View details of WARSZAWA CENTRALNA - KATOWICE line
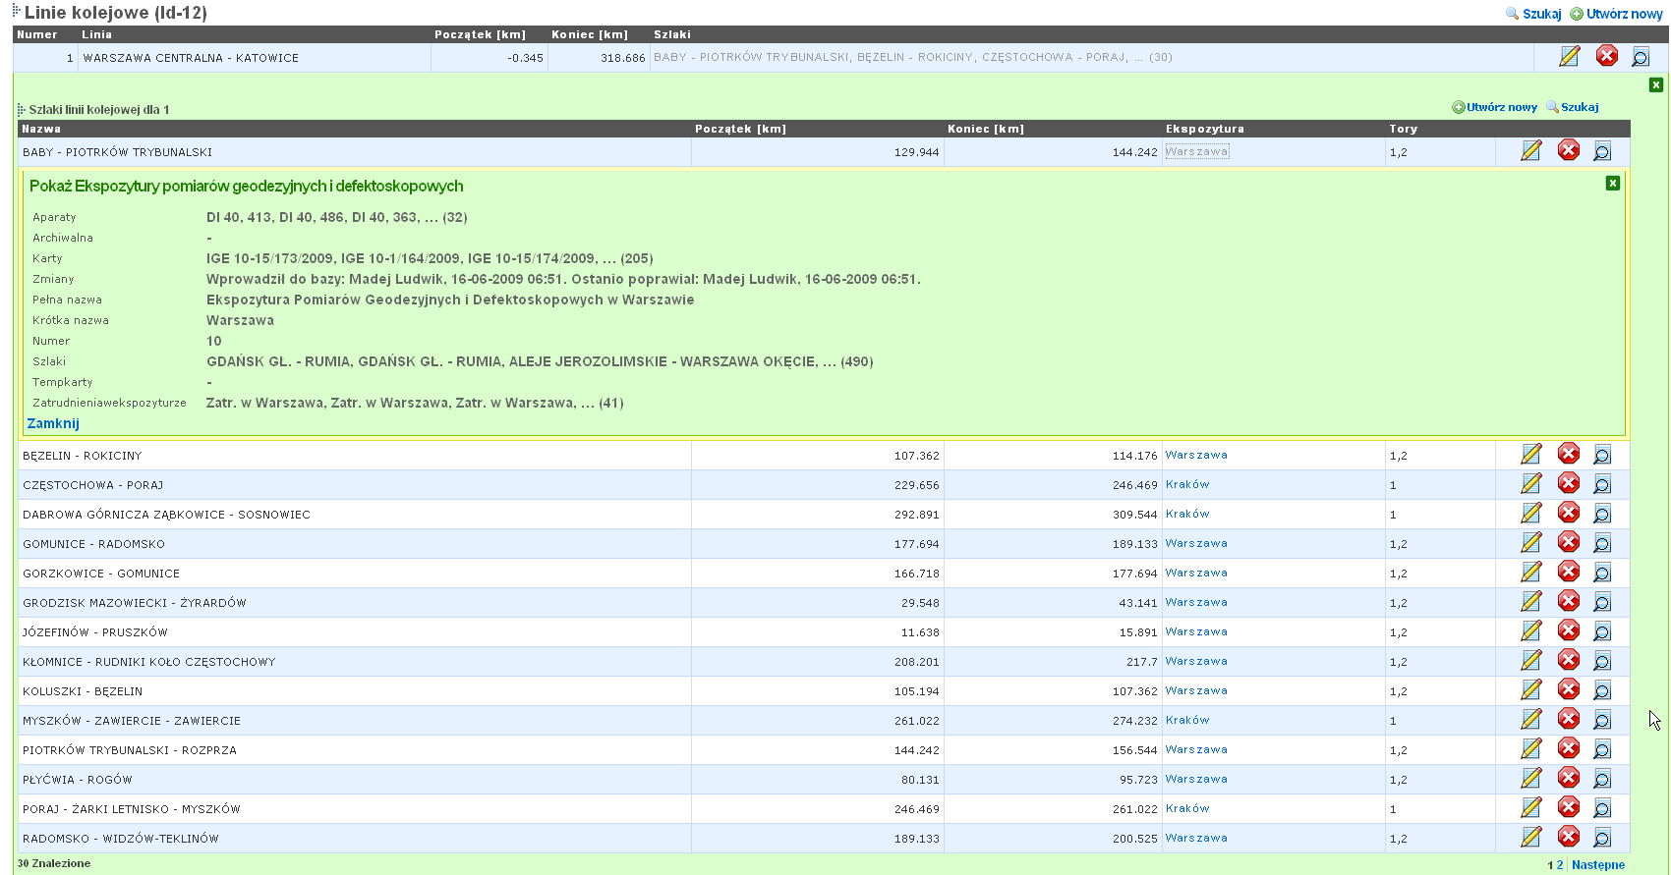1671x875 pixels. coord(1640,57)
